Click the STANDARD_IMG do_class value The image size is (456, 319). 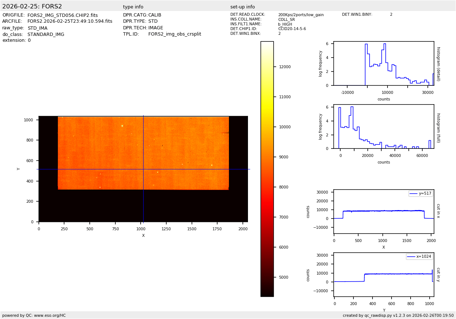coord(46,34)
